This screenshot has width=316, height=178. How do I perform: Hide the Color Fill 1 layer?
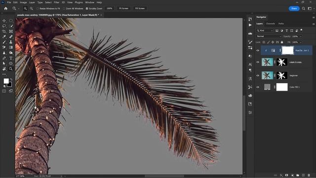258,87
